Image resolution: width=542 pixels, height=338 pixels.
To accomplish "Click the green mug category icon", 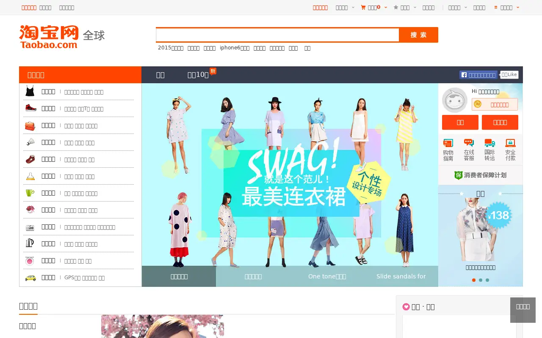I will point(30,193).
